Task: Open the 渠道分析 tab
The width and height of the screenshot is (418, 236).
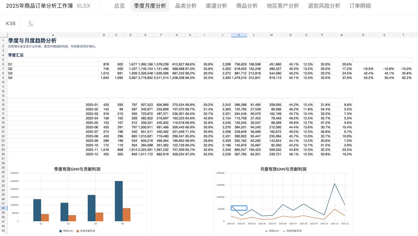Action: tap(216, 6)
